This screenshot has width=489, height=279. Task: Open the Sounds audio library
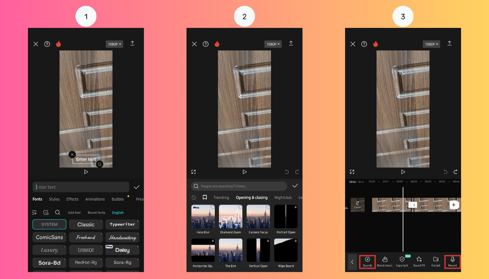click(367, 262)
